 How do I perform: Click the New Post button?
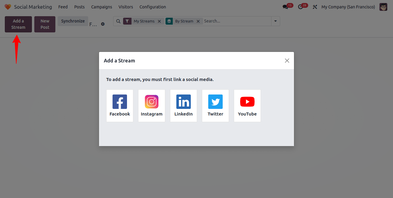pyautogui.click(x=45, y=24)
